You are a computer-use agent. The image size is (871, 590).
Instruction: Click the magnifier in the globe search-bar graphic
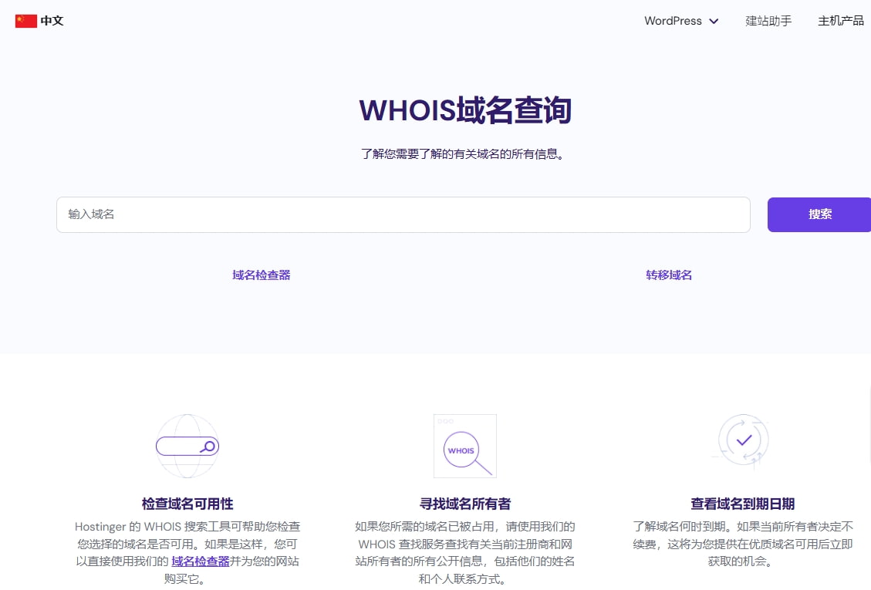pos(208,446)
